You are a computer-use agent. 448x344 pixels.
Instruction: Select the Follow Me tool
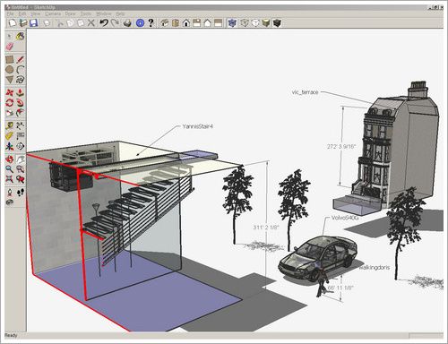tap(20, 103)
